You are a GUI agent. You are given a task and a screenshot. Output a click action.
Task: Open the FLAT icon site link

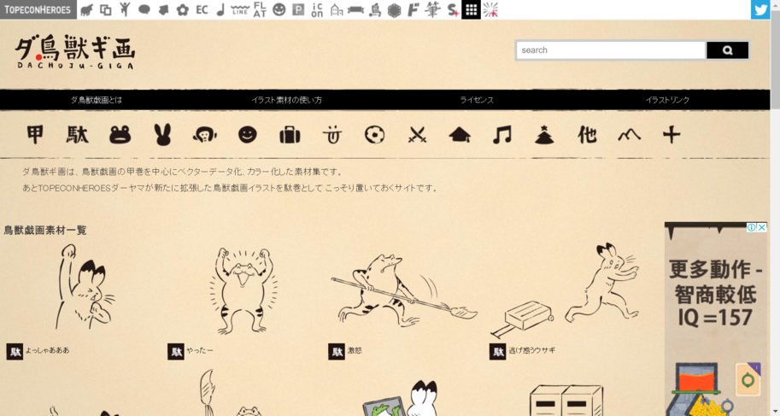pyautogui.click(x=260, y=9)
